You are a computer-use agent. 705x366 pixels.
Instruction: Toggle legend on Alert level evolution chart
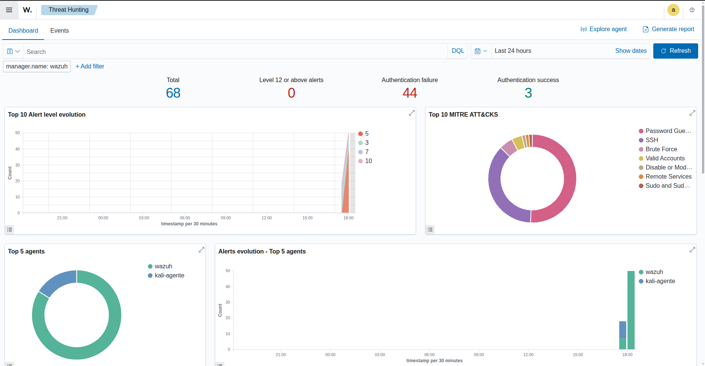[x=10, y=230]
